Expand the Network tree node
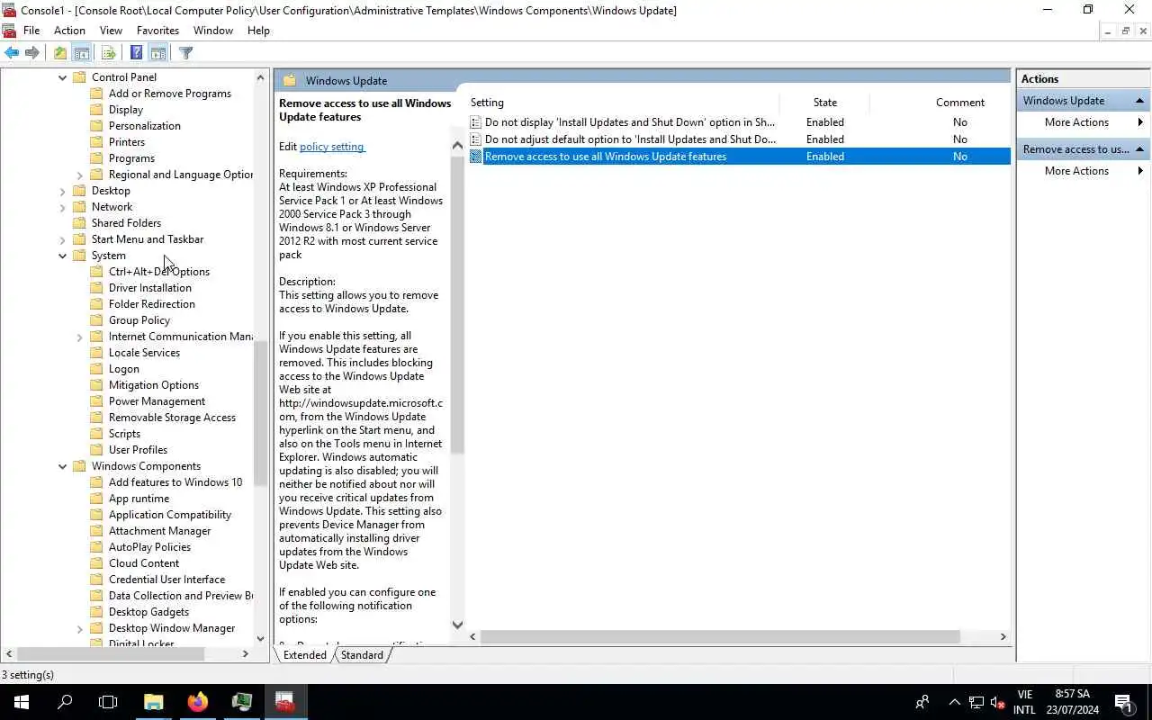Image resolution: width=1152 pixels, height=720 pixels. [63, 207]
